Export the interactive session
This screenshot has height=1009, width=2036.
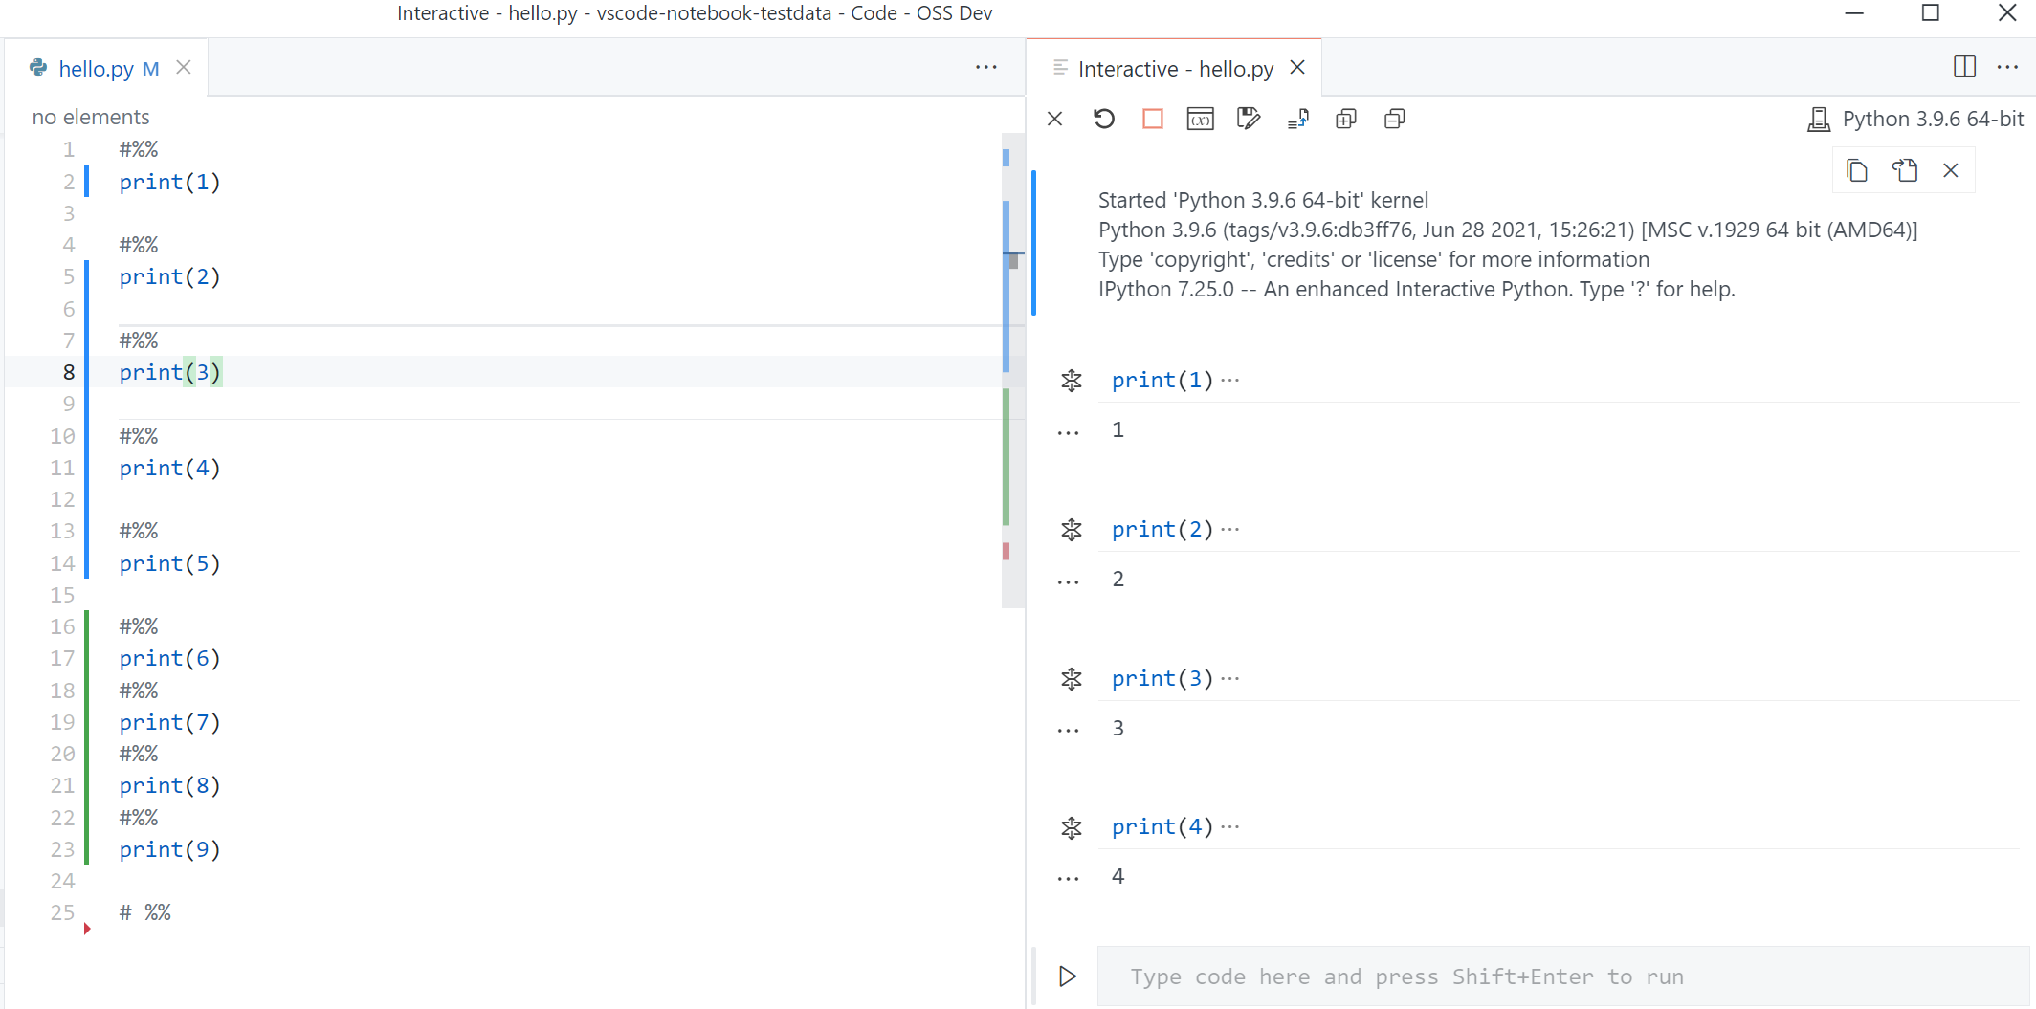coord(1298,119)
